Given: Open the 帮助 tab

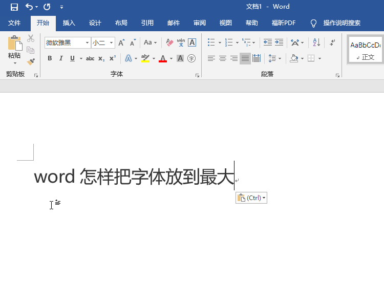Looking at the screenshot, I should pos(252,23).
